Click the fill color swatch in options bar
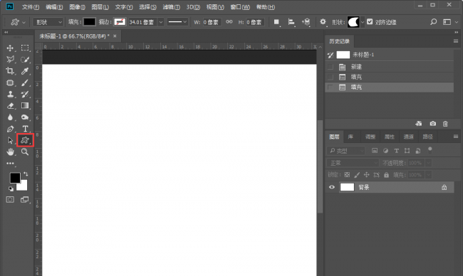 point(89,22)
